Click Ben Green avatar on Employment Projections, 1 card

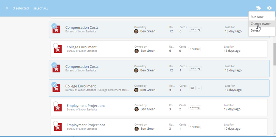click(x=137, y=129)
